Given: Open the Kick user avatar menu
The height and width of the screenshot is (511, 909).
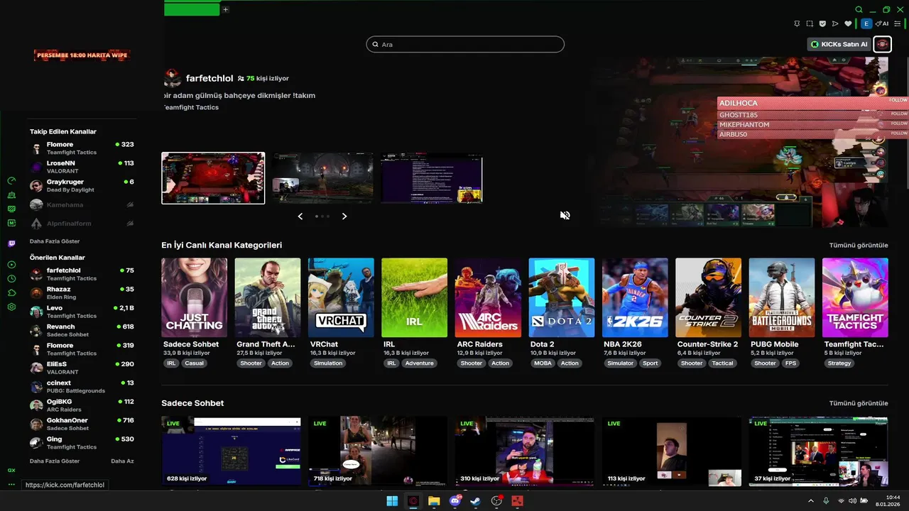Looking at the screenshot, I should click(x=882, y=44).
